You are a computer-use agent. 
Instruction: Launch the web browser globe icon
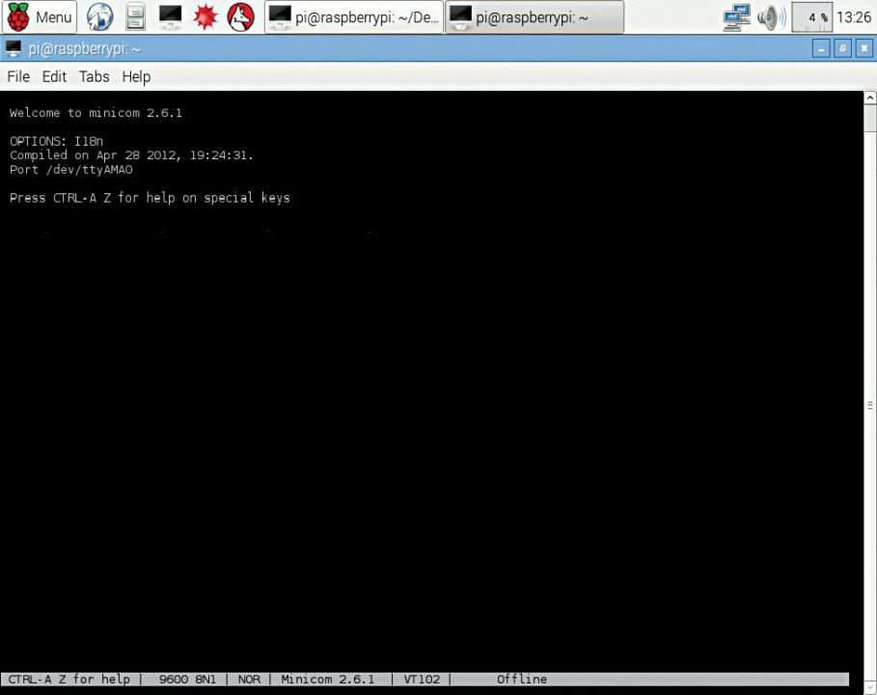[99, 16]
